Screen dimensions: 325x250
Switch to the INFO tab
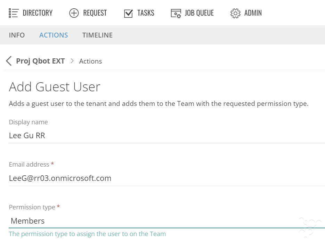(17, 35)
